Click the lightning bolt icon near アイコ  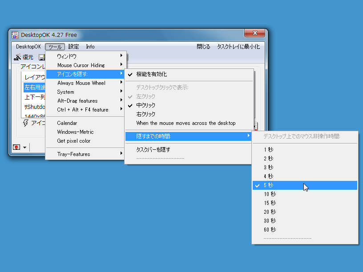26,123
